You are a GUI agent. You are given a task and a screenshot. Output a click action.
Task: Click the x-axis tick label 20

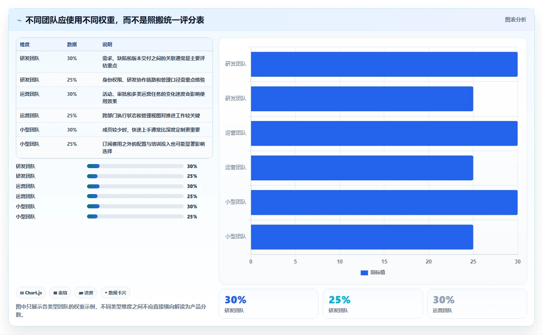tap(429, 262)
